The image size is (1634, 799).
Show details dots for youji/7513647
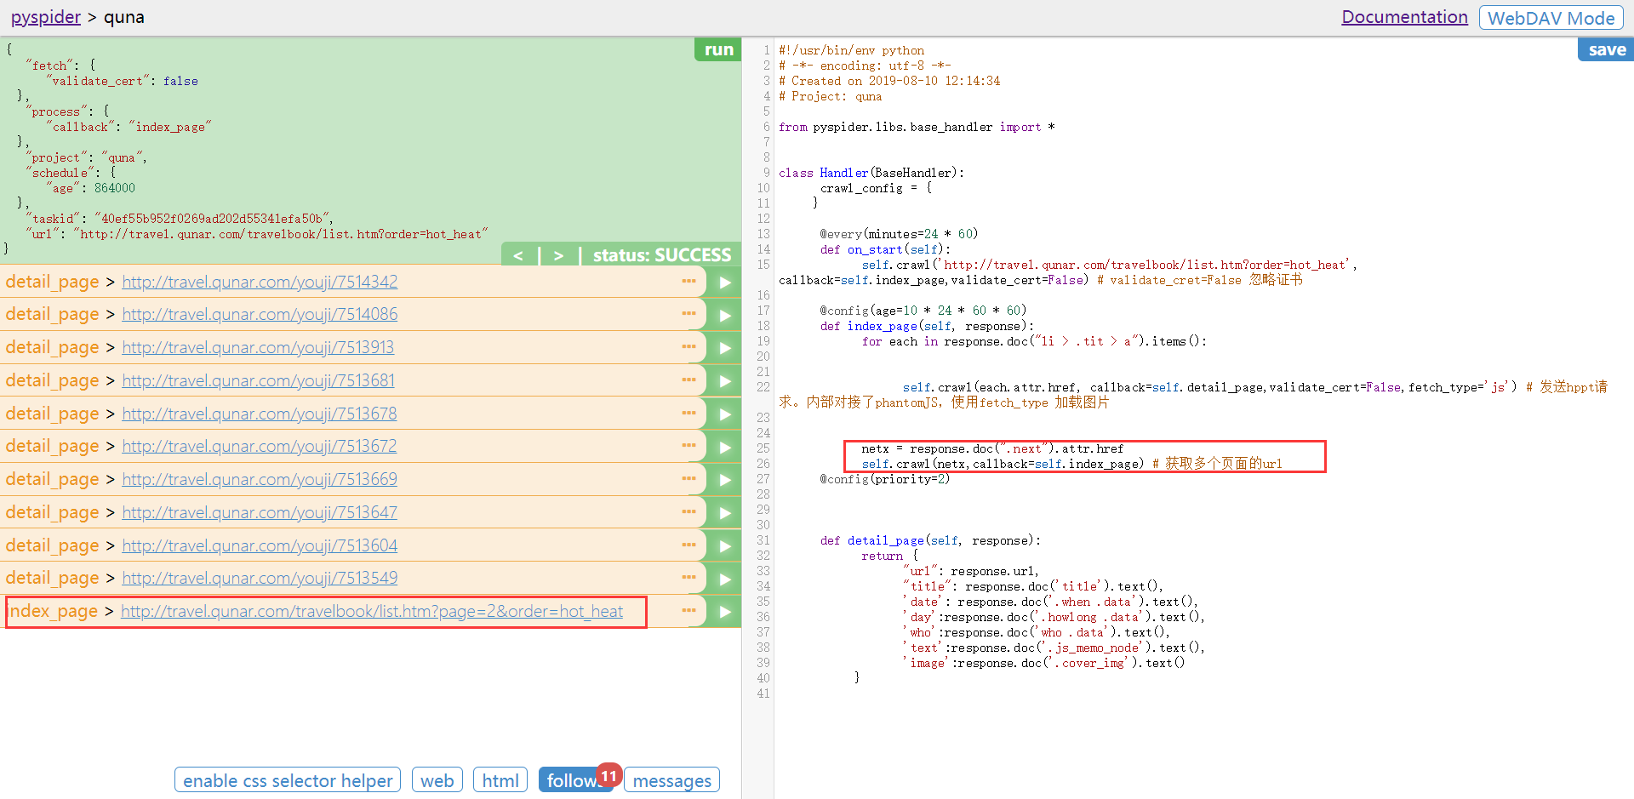(688, 511)
